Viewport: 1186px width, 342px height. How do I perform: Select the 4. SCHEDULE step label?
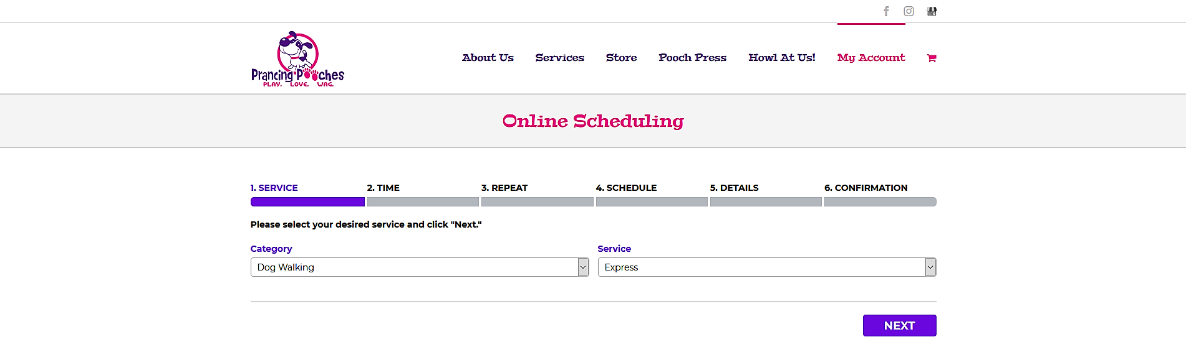pos(626,188)
